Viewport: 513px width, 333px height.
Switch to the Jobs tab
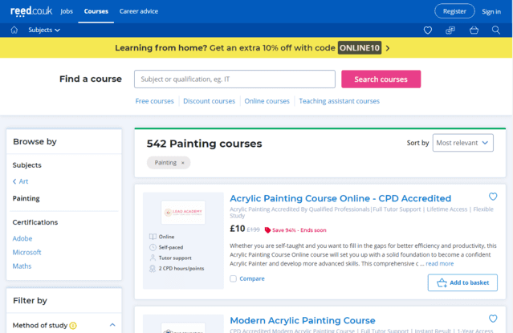(67, 11)
